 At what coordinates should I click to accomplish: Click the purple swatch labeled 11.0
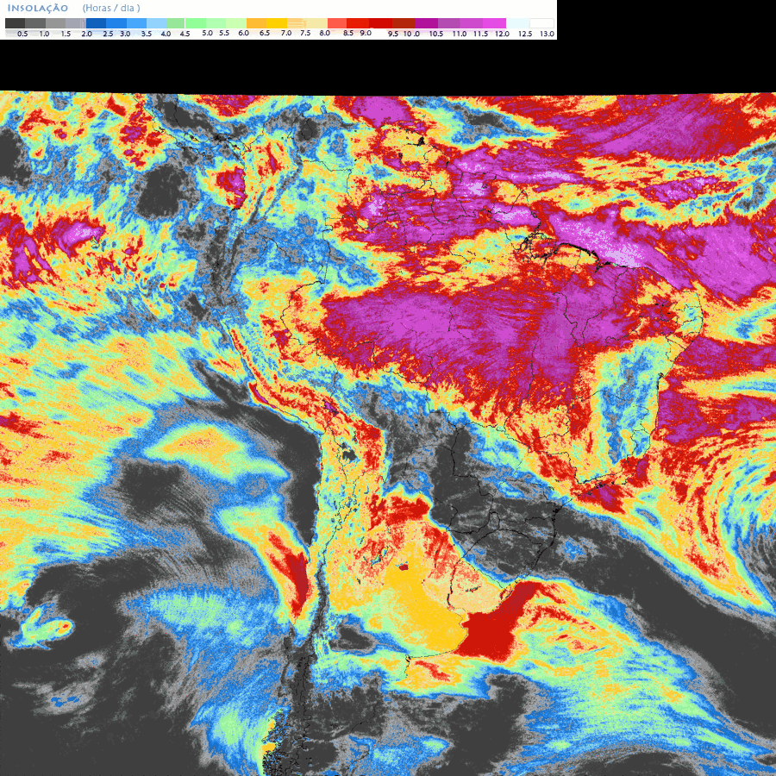tap(449, 23)
